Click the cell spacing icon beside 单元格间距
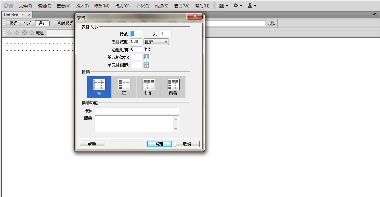 click(146, 65)
